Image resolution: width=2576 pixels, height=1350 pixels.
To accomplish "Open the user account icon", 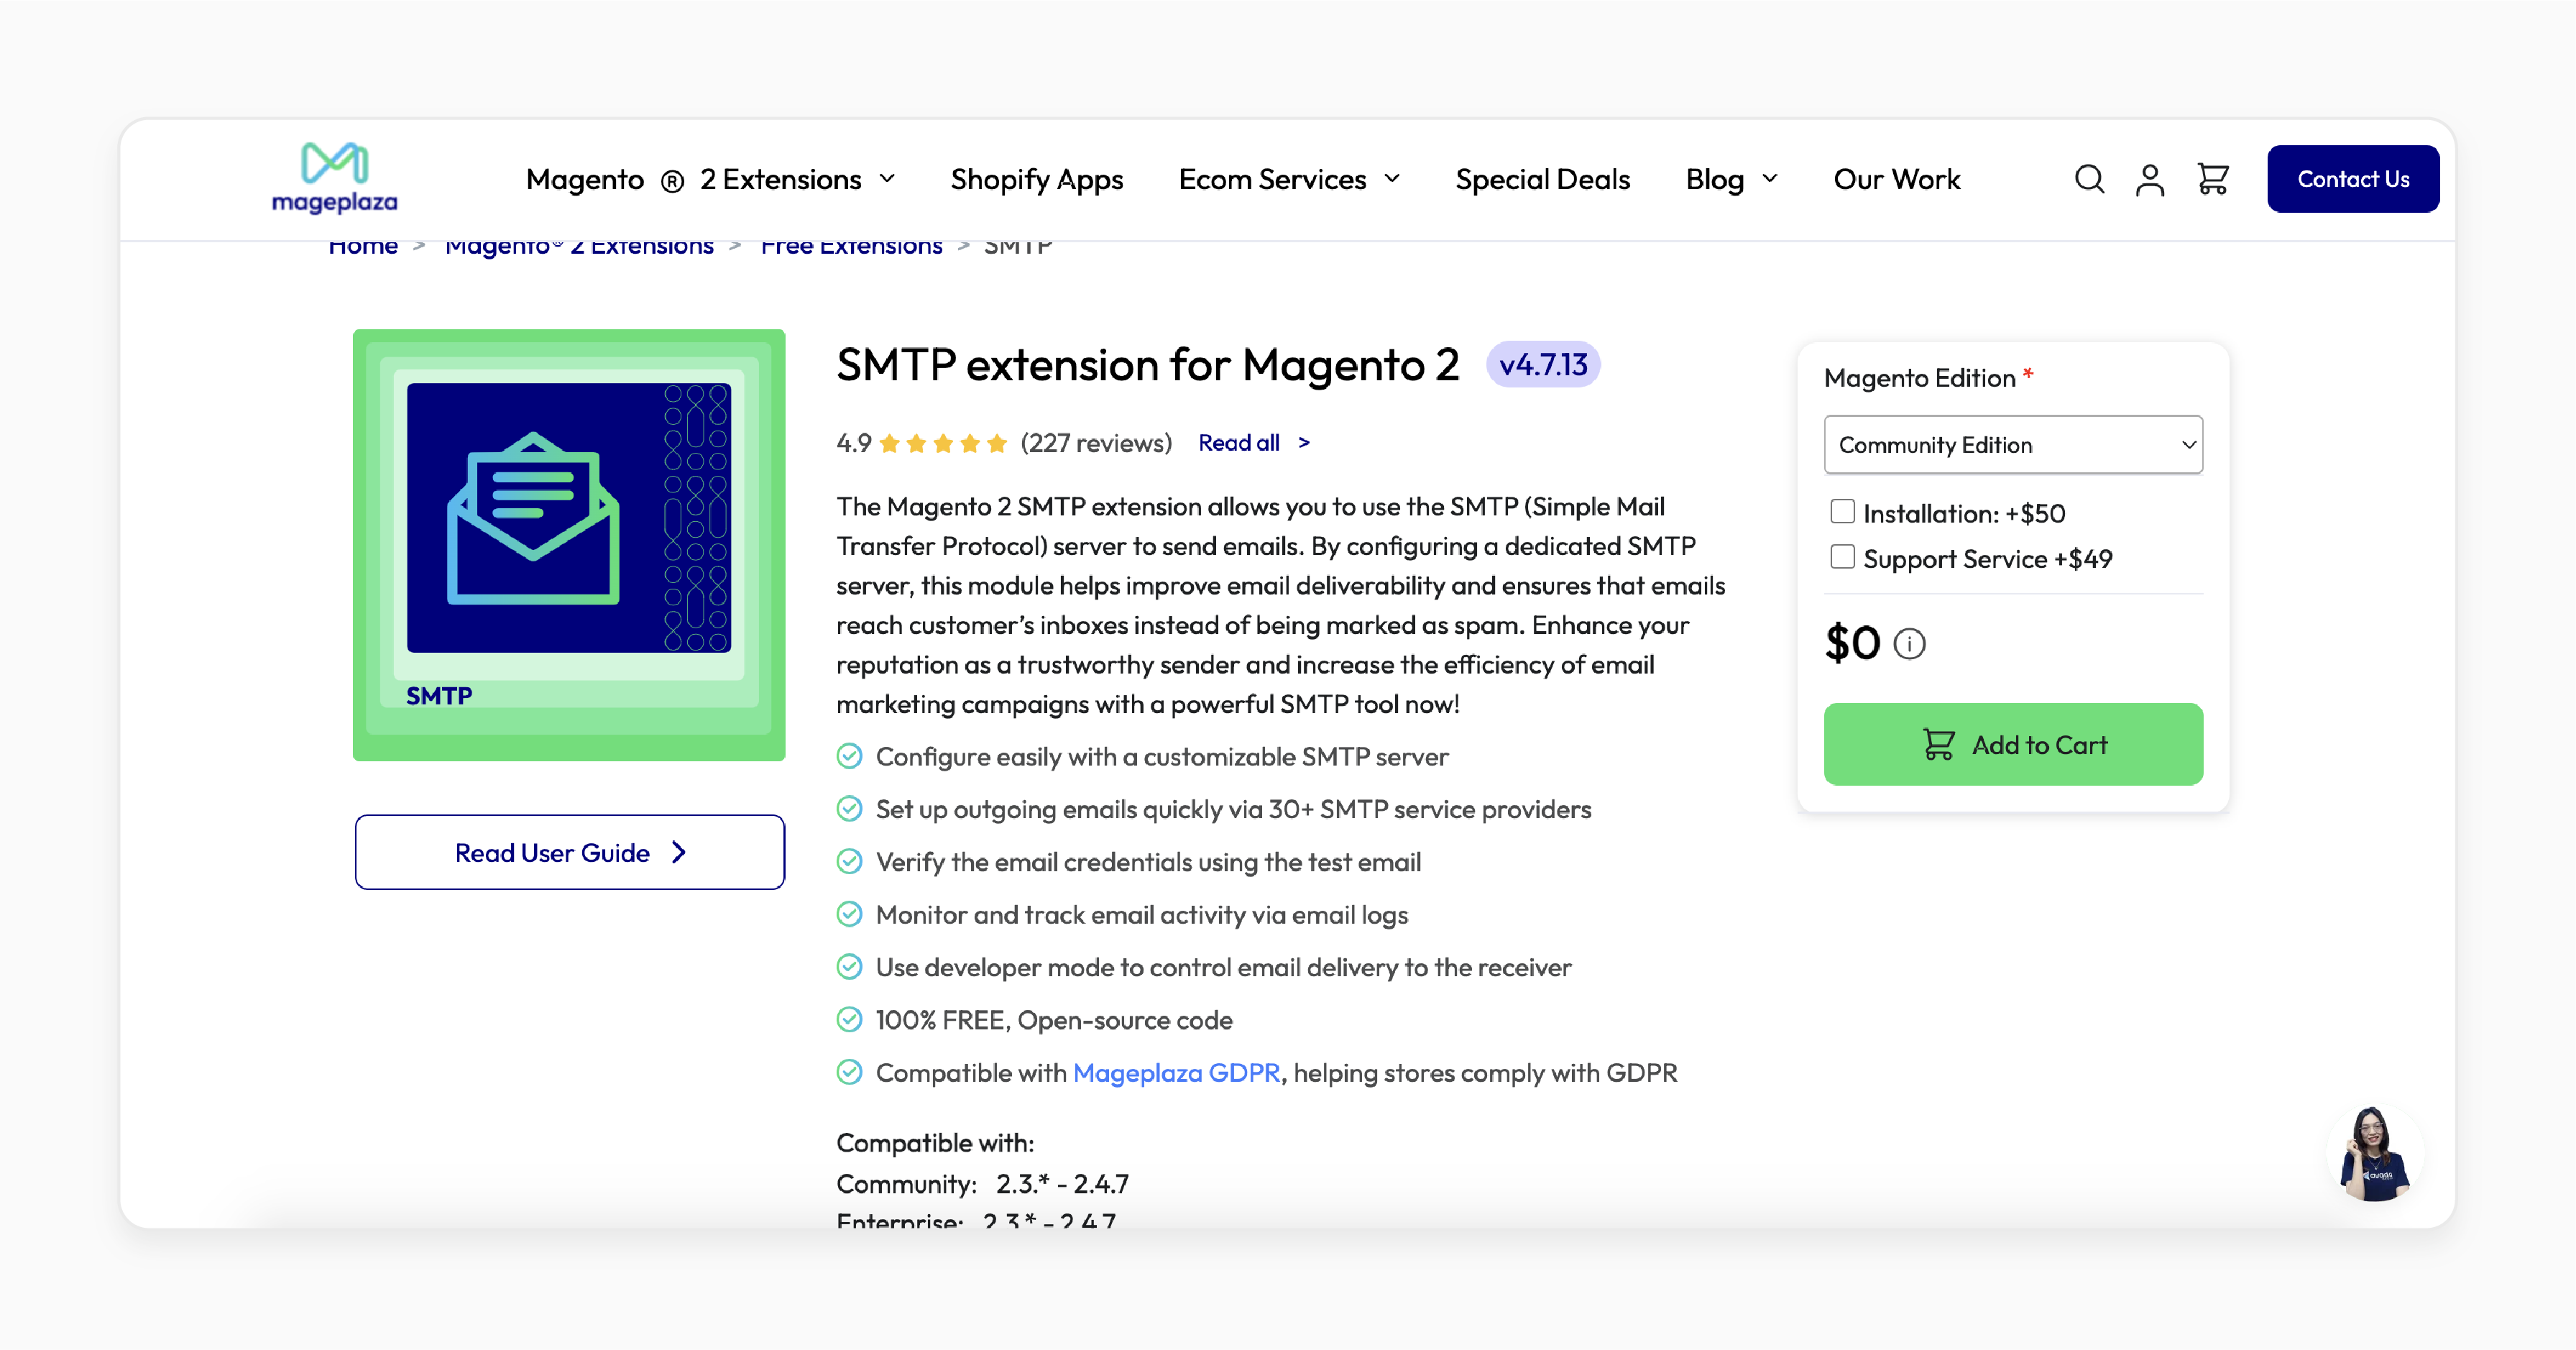I will click(2150, 179).
